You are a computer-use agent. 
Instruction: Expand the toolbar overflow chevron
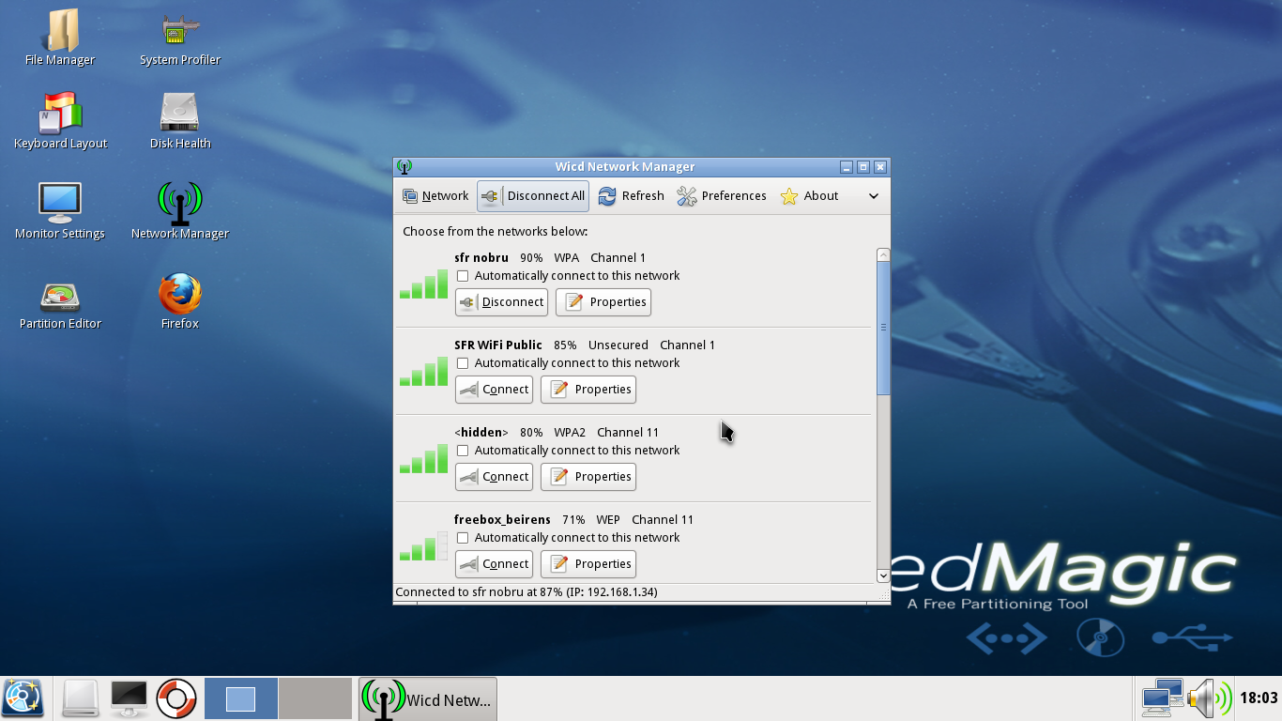click(x=874, y=196)
